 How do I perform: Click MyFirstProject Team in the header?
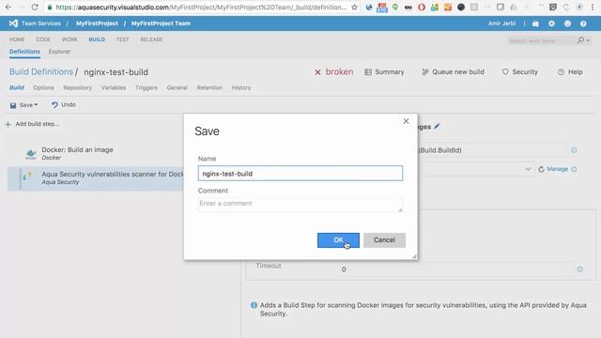click(x=161, y=23)
